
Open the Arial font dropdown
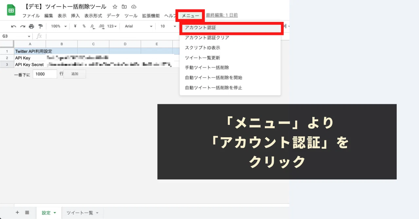[138, 26]
